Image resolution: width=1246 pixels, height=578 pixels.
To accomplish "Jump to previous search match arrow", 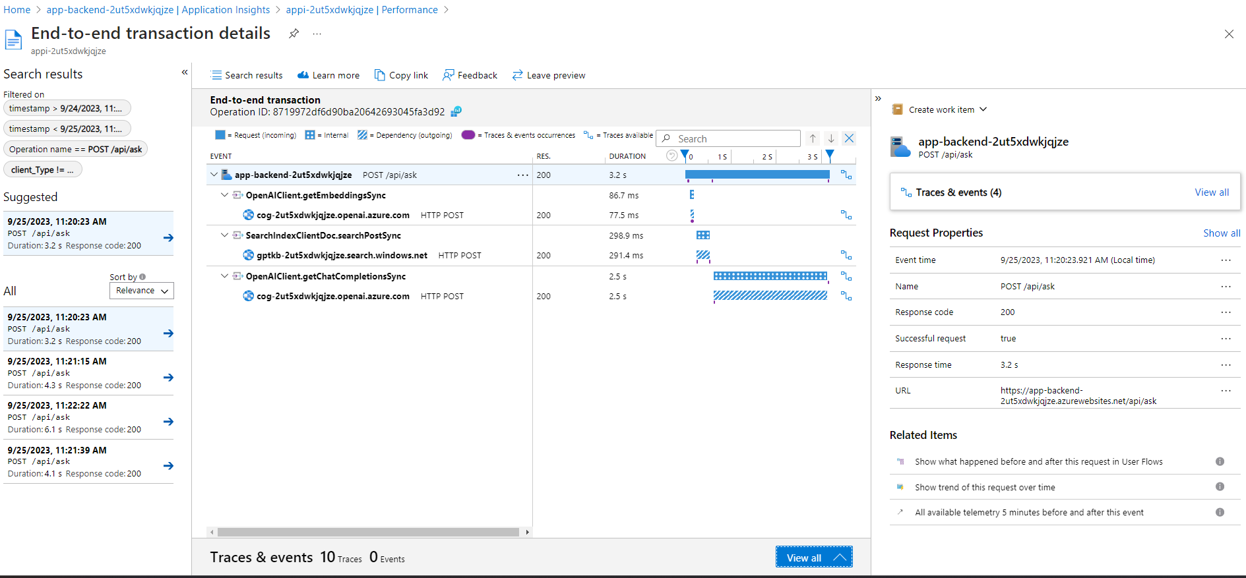I will coord(813,138).
